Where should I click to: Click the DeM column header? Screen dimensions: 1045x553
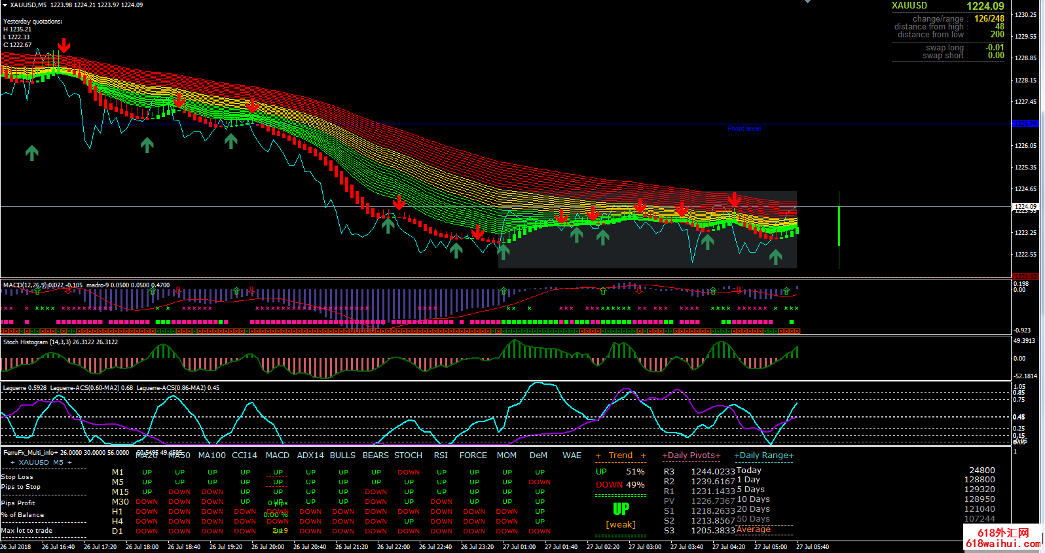point(539,455)
